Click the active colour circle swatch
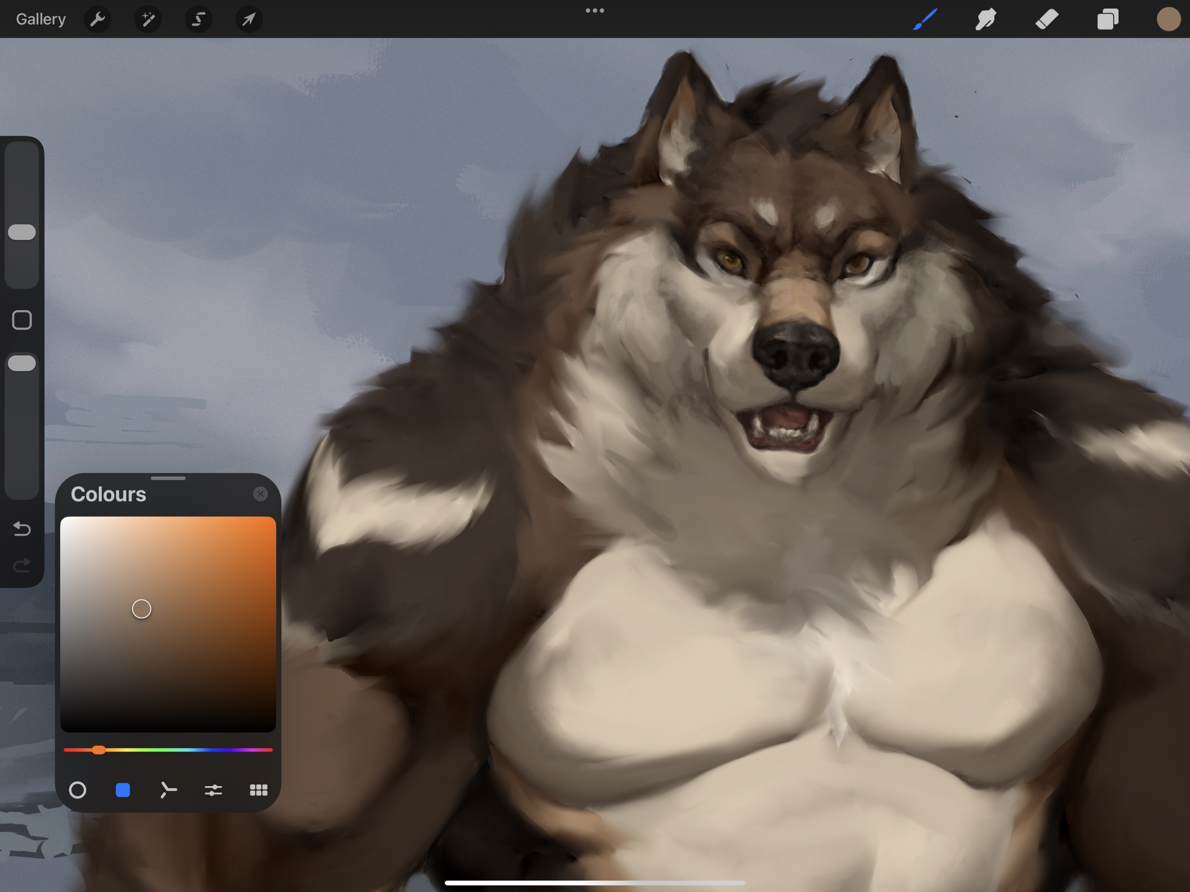 pyautogui.click(x=1168, y=20)
